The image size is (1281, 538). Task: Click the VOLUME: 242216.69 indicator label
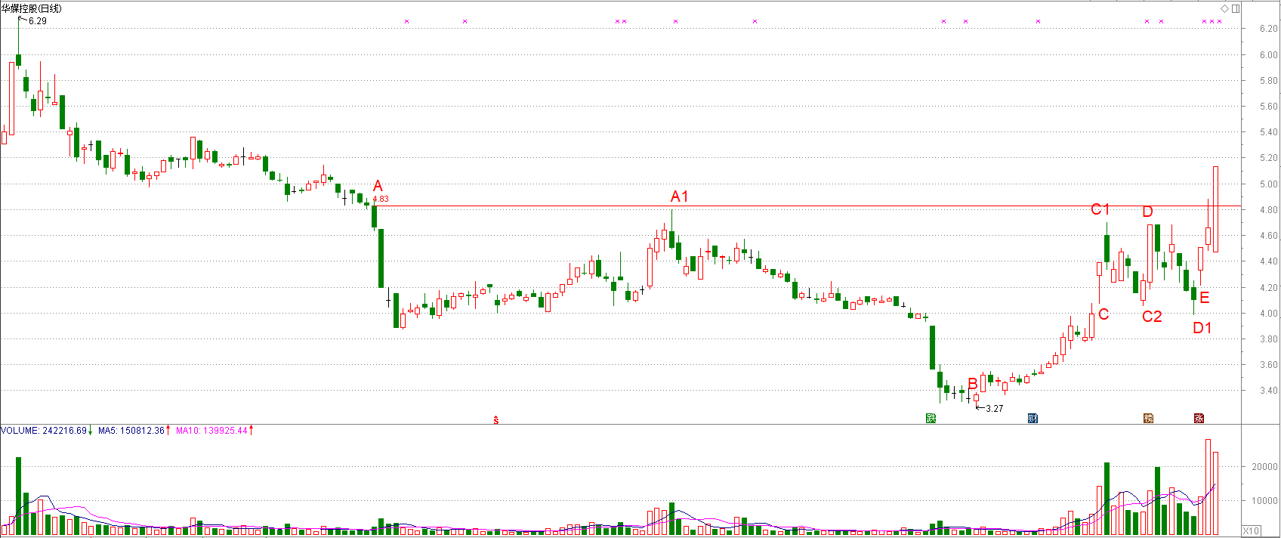[x=44, y=431]
